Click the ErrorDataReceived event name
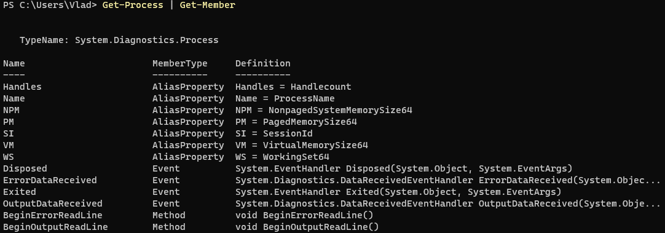 [50, 180]
